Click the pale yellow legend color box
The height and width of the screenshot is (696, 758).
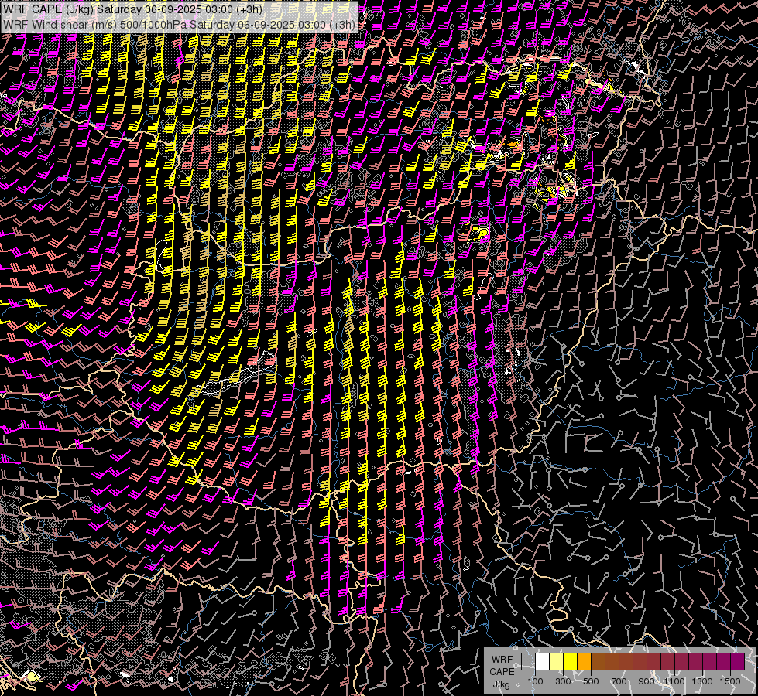coord(557,662)
